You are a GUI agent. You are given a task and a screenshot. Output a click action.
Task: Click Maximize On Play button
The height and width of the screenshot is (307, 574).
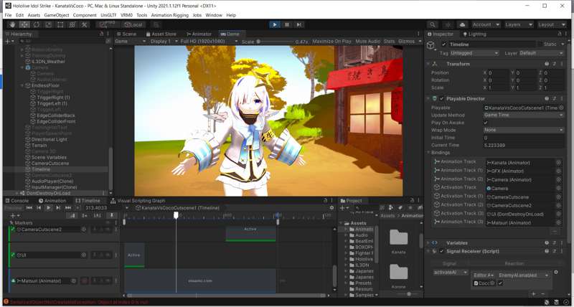pos(331,42)
